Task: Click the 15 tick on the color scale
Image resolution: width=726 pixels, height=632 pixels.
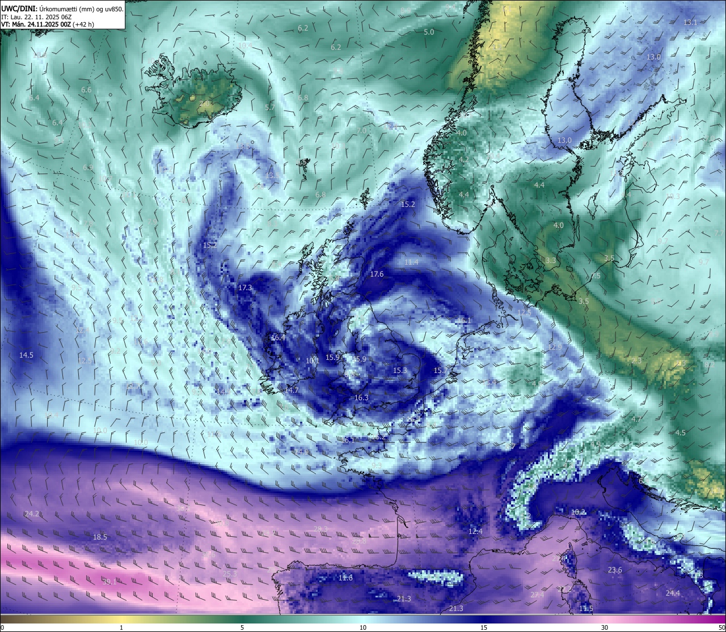Action: pyautogui.click(x=484, y=627)
